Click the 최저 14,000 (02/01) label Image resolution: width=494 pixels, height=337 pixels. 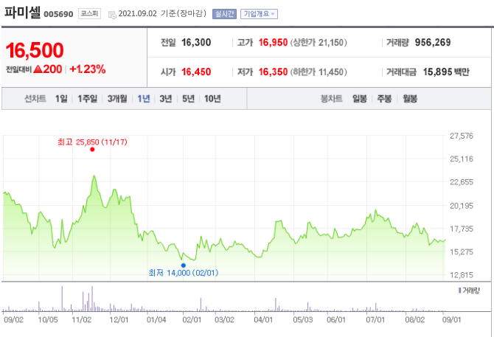coord(184,272)
